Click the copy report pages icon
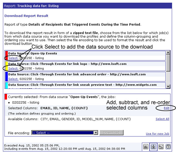Image resolution: width=176 pixels, height=156 pixels. [x=168, y=147]
